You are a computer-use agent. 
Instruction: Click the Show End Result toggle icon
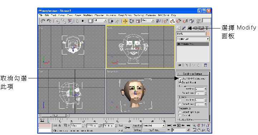(x=186, y=65)
